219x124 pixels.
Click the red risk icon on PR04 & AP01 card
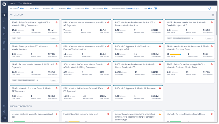160,89
